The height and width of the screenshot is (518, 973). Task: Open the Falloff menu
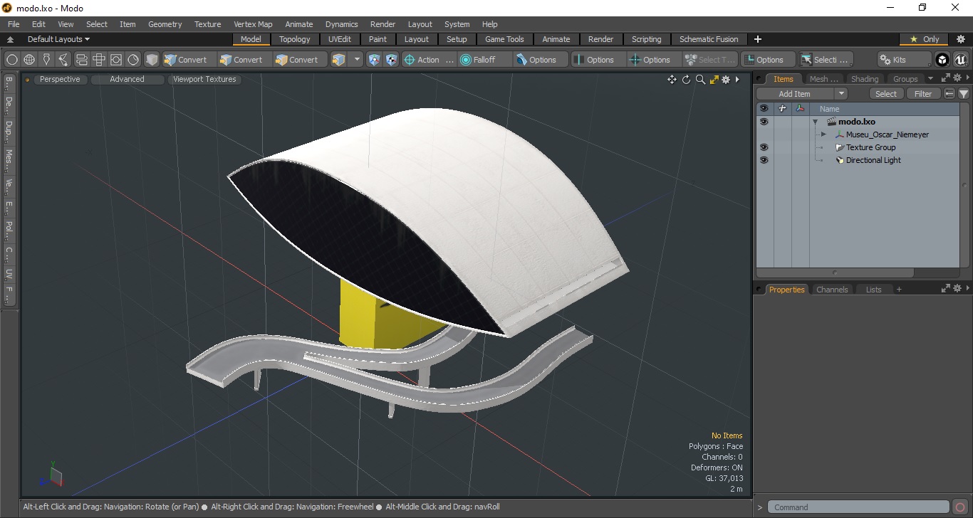[484, 60]
